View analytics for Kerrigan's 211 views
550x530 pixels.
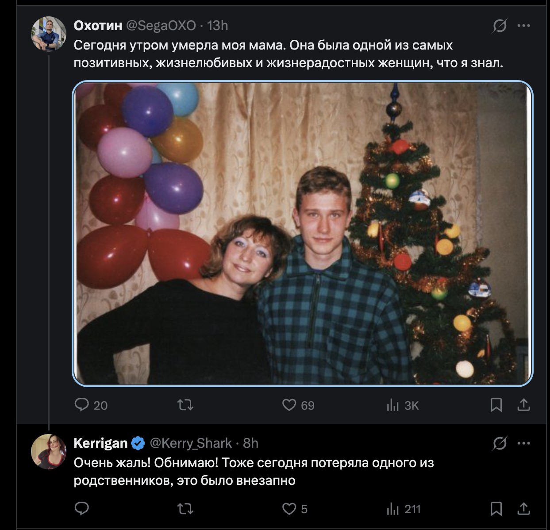[x=393, y=509]
